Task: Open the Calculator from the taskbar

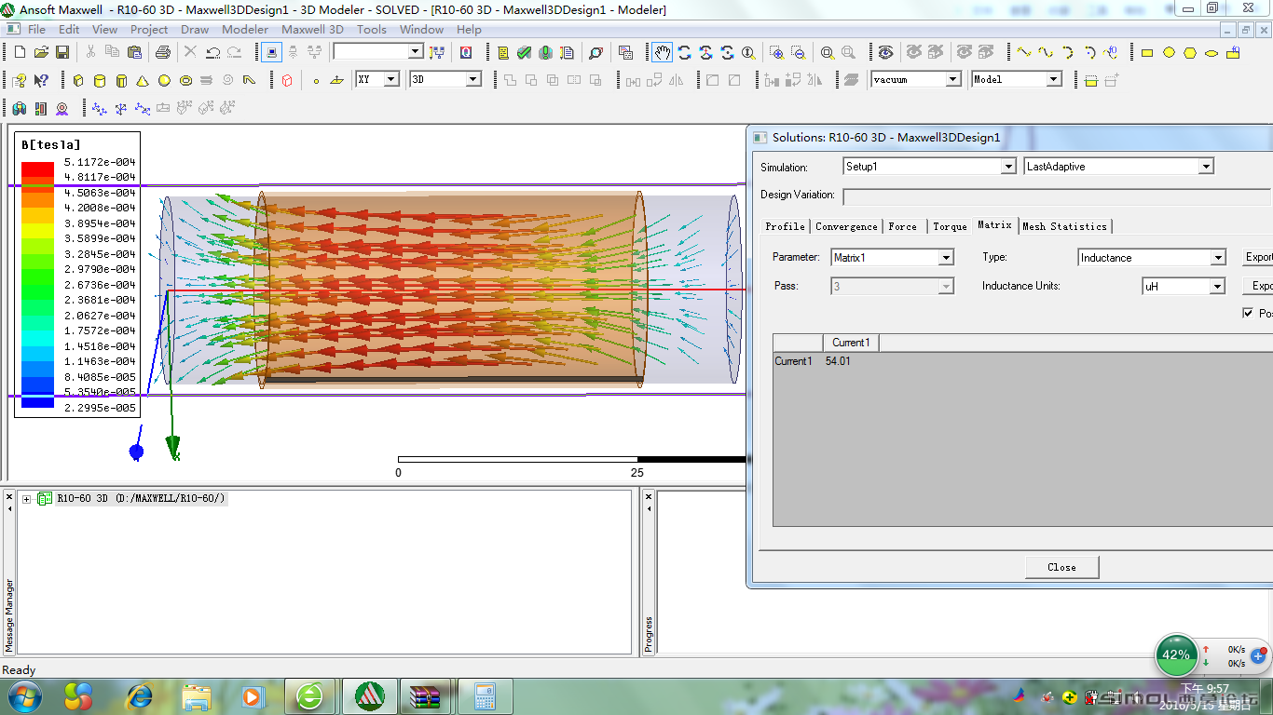Action: click(485, 695)
